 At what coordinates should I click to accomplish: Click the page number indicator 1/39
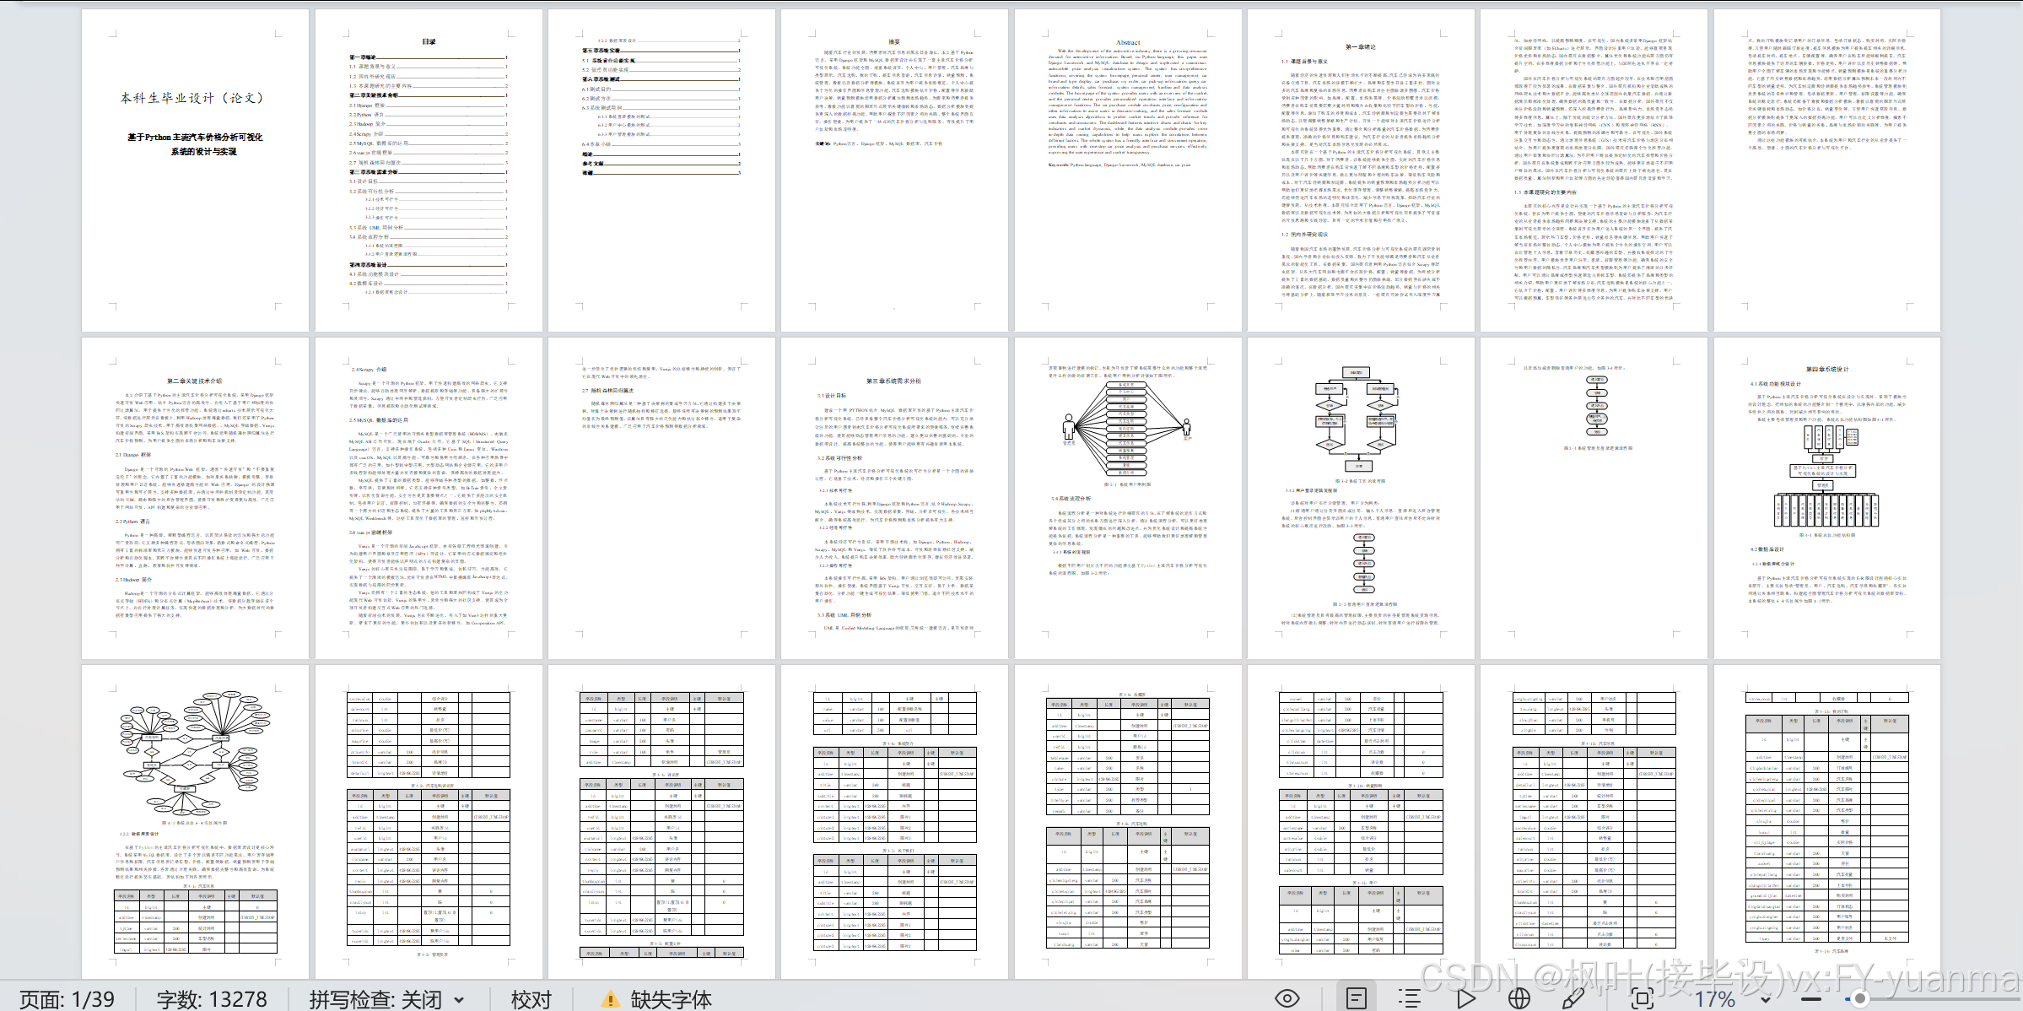pos(67,999)
